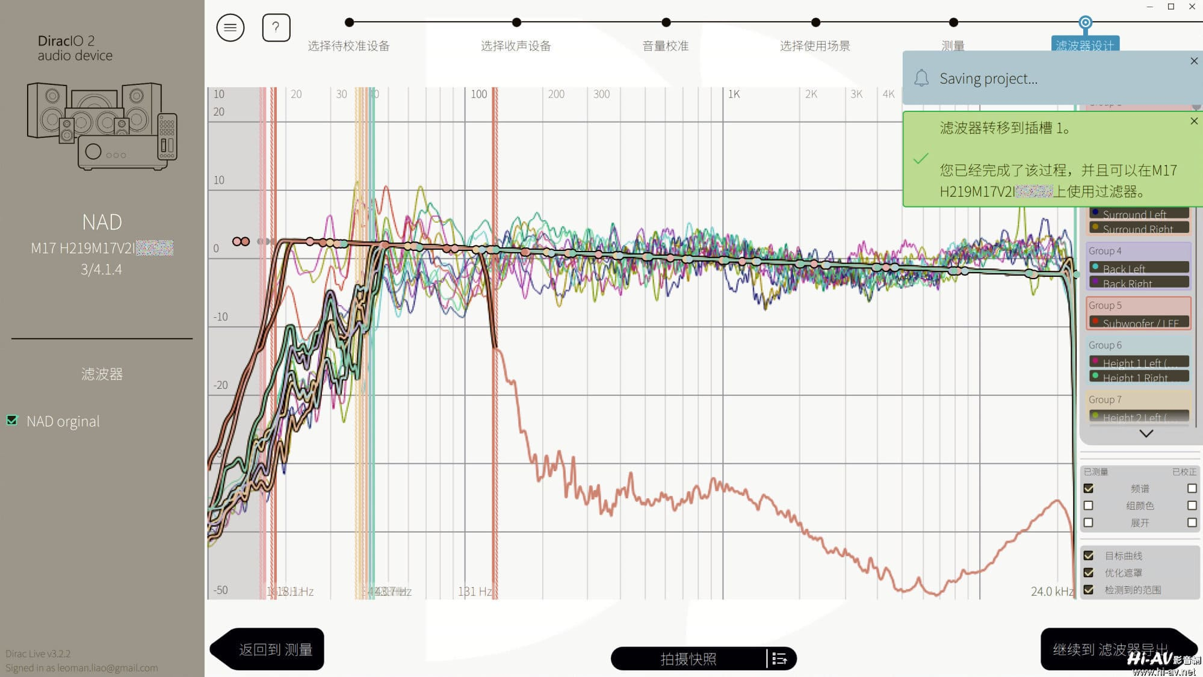This screenshot has width=1203, height=677.
Task: Click the 选择待校准设备 step dot
Action: [x=349, y=22]
